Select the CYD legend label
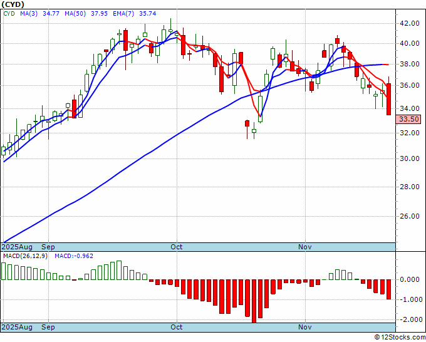 [9, 14]
